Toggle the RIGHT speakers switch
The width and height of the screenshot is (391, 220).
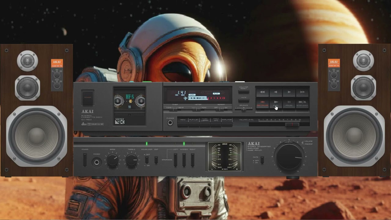pyautogui.click(x=192, y=160)
